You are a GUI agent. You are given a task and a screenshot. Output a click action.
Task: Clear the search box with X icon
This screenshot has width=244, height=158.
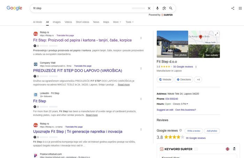click(x=149, y=8)
